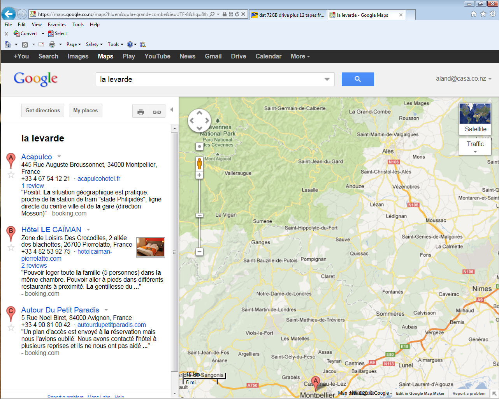
Task: Click the map pan navigation control
Action: 199,120
